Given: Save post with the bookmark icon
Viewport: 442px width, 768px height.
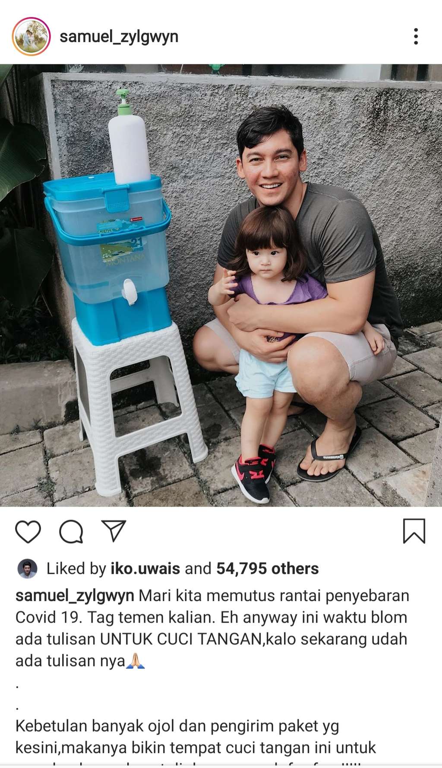Looking at the screenshot, I should (x=414, y=531).
